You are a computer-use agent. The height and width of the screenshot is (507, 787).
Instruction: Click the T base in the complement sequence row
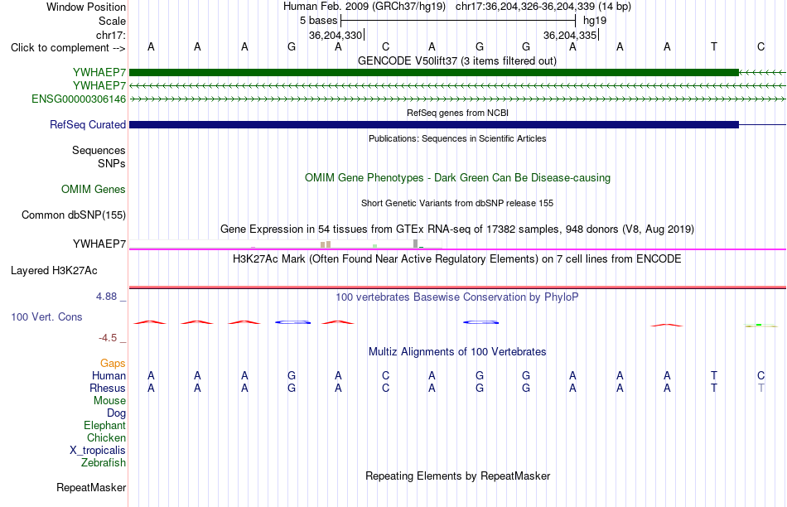pos(714,46)
